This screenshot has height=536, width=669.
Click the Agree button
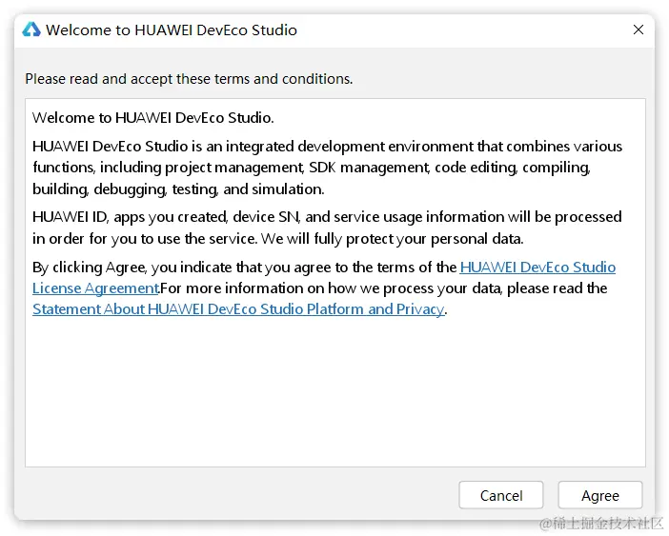pyautogui.click(x=599, y=495)
